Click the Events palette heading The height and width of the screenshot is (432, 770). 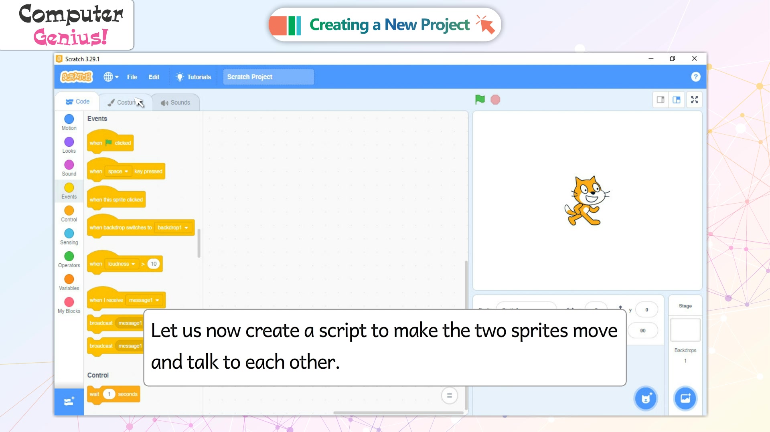[97, 119]
